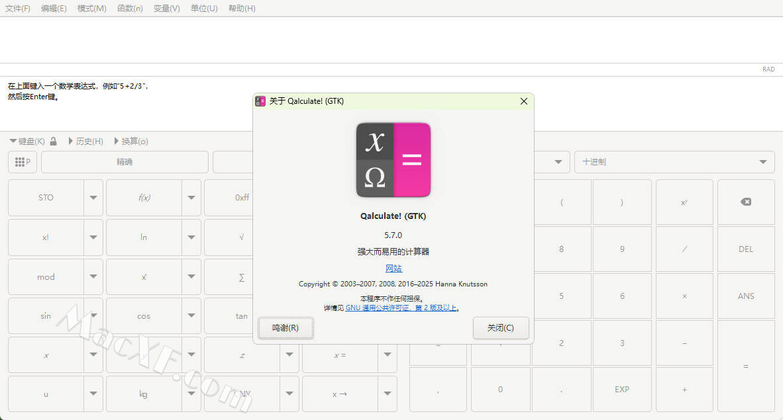The image size is (783, 420).
Task: Open dropdown arrow next to u key
Action: (93, 394)
